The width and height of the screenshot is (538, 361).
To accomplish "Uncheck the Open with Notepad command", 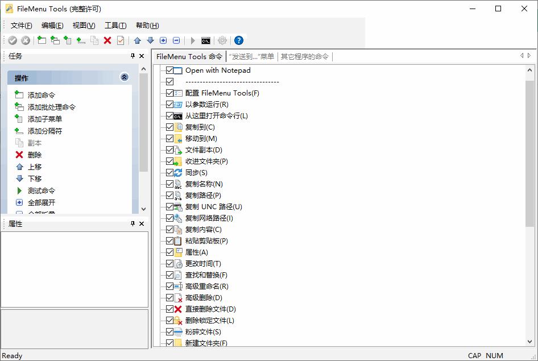I will 169,70.
